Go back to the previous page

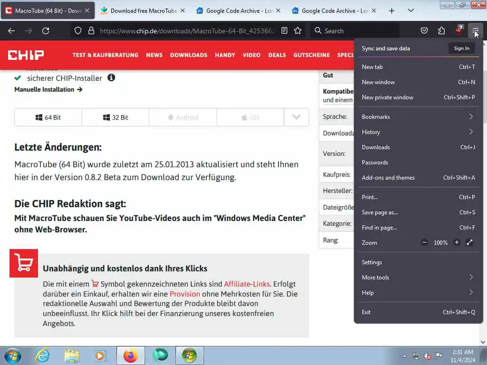11,31
